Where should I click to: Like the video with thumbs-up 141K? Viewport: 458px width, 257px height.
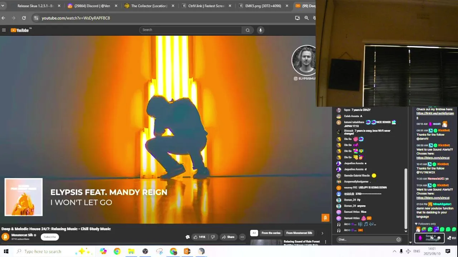click(199, 237)
